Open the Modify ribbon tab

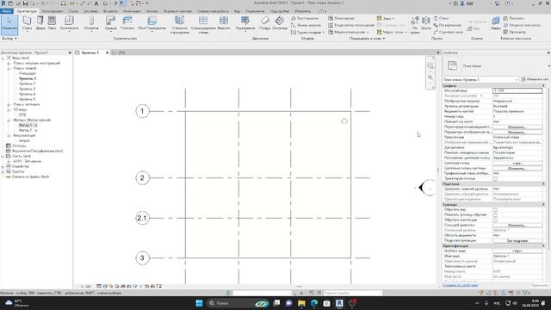pos(302,11)
